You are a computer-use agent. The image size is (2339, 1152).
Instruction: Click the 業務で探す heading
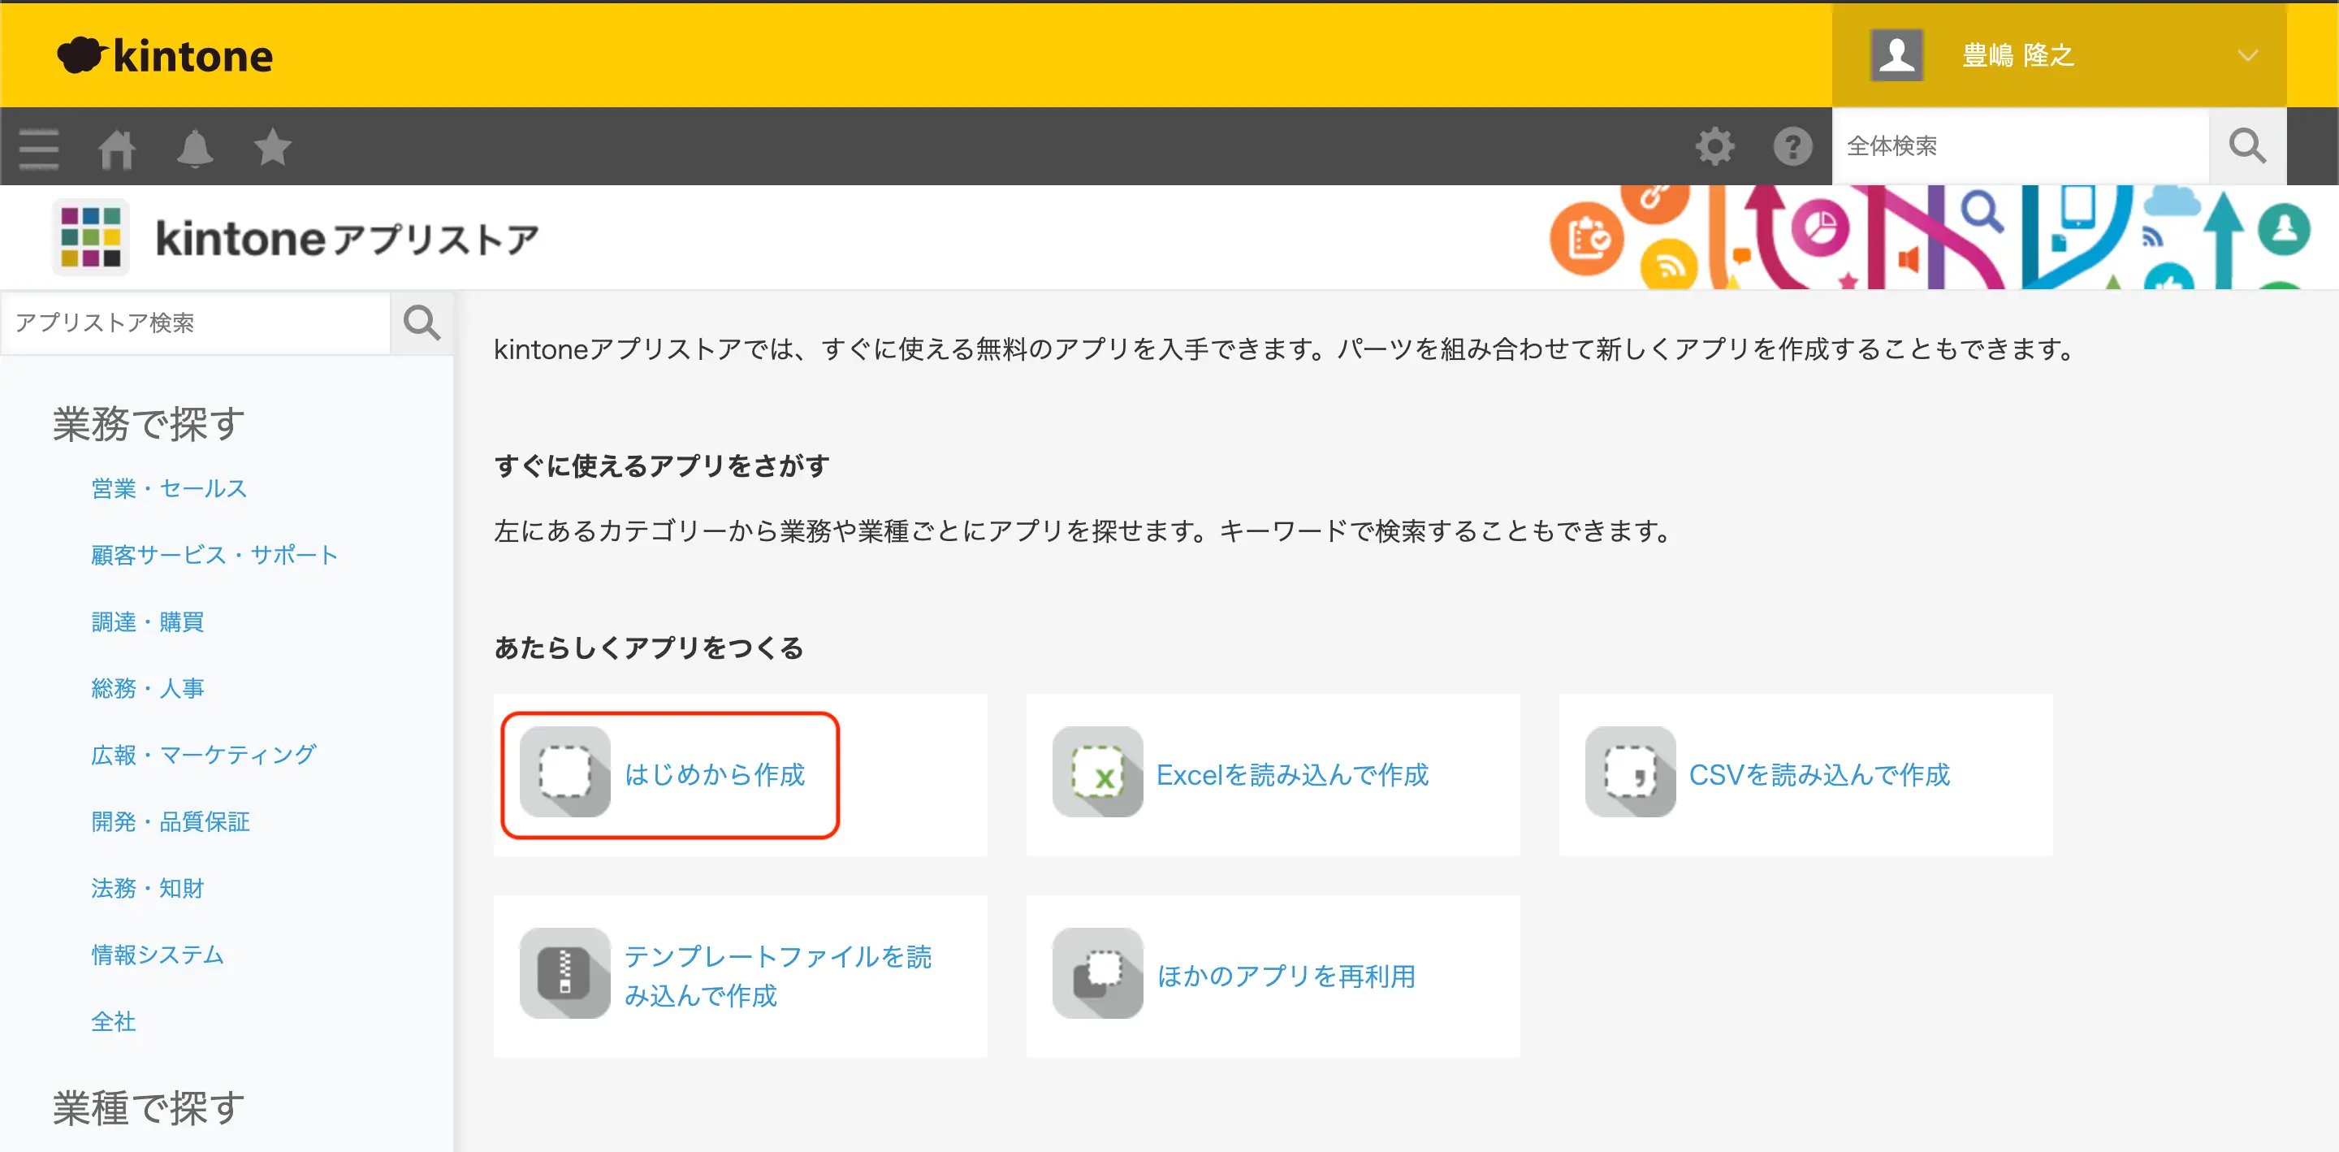pos(148,424)
